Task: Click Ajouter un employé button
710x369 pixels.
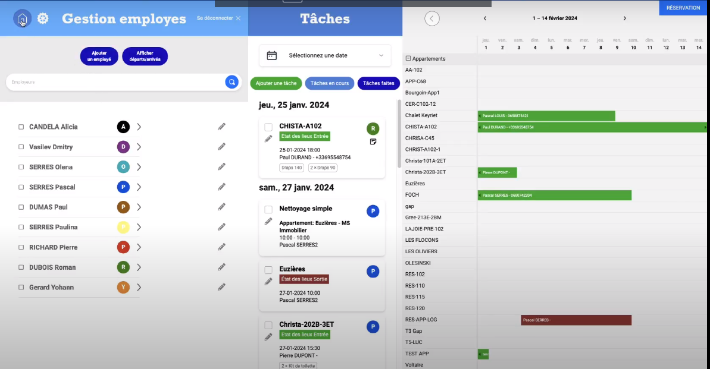Action: pyautogui.click(x=99, y=56)
